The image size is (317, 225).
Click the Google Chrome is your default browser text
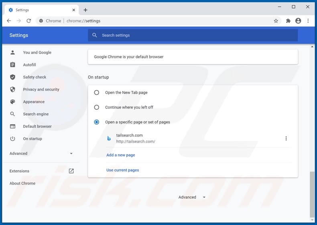[x=129, y=57]
